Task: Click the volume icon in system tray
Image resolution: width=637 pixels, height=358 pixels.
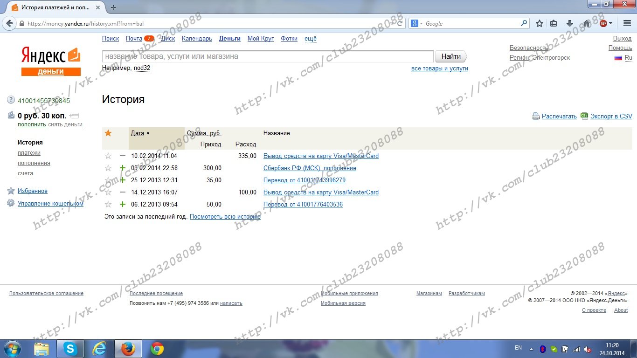Action: coord(588,349)
